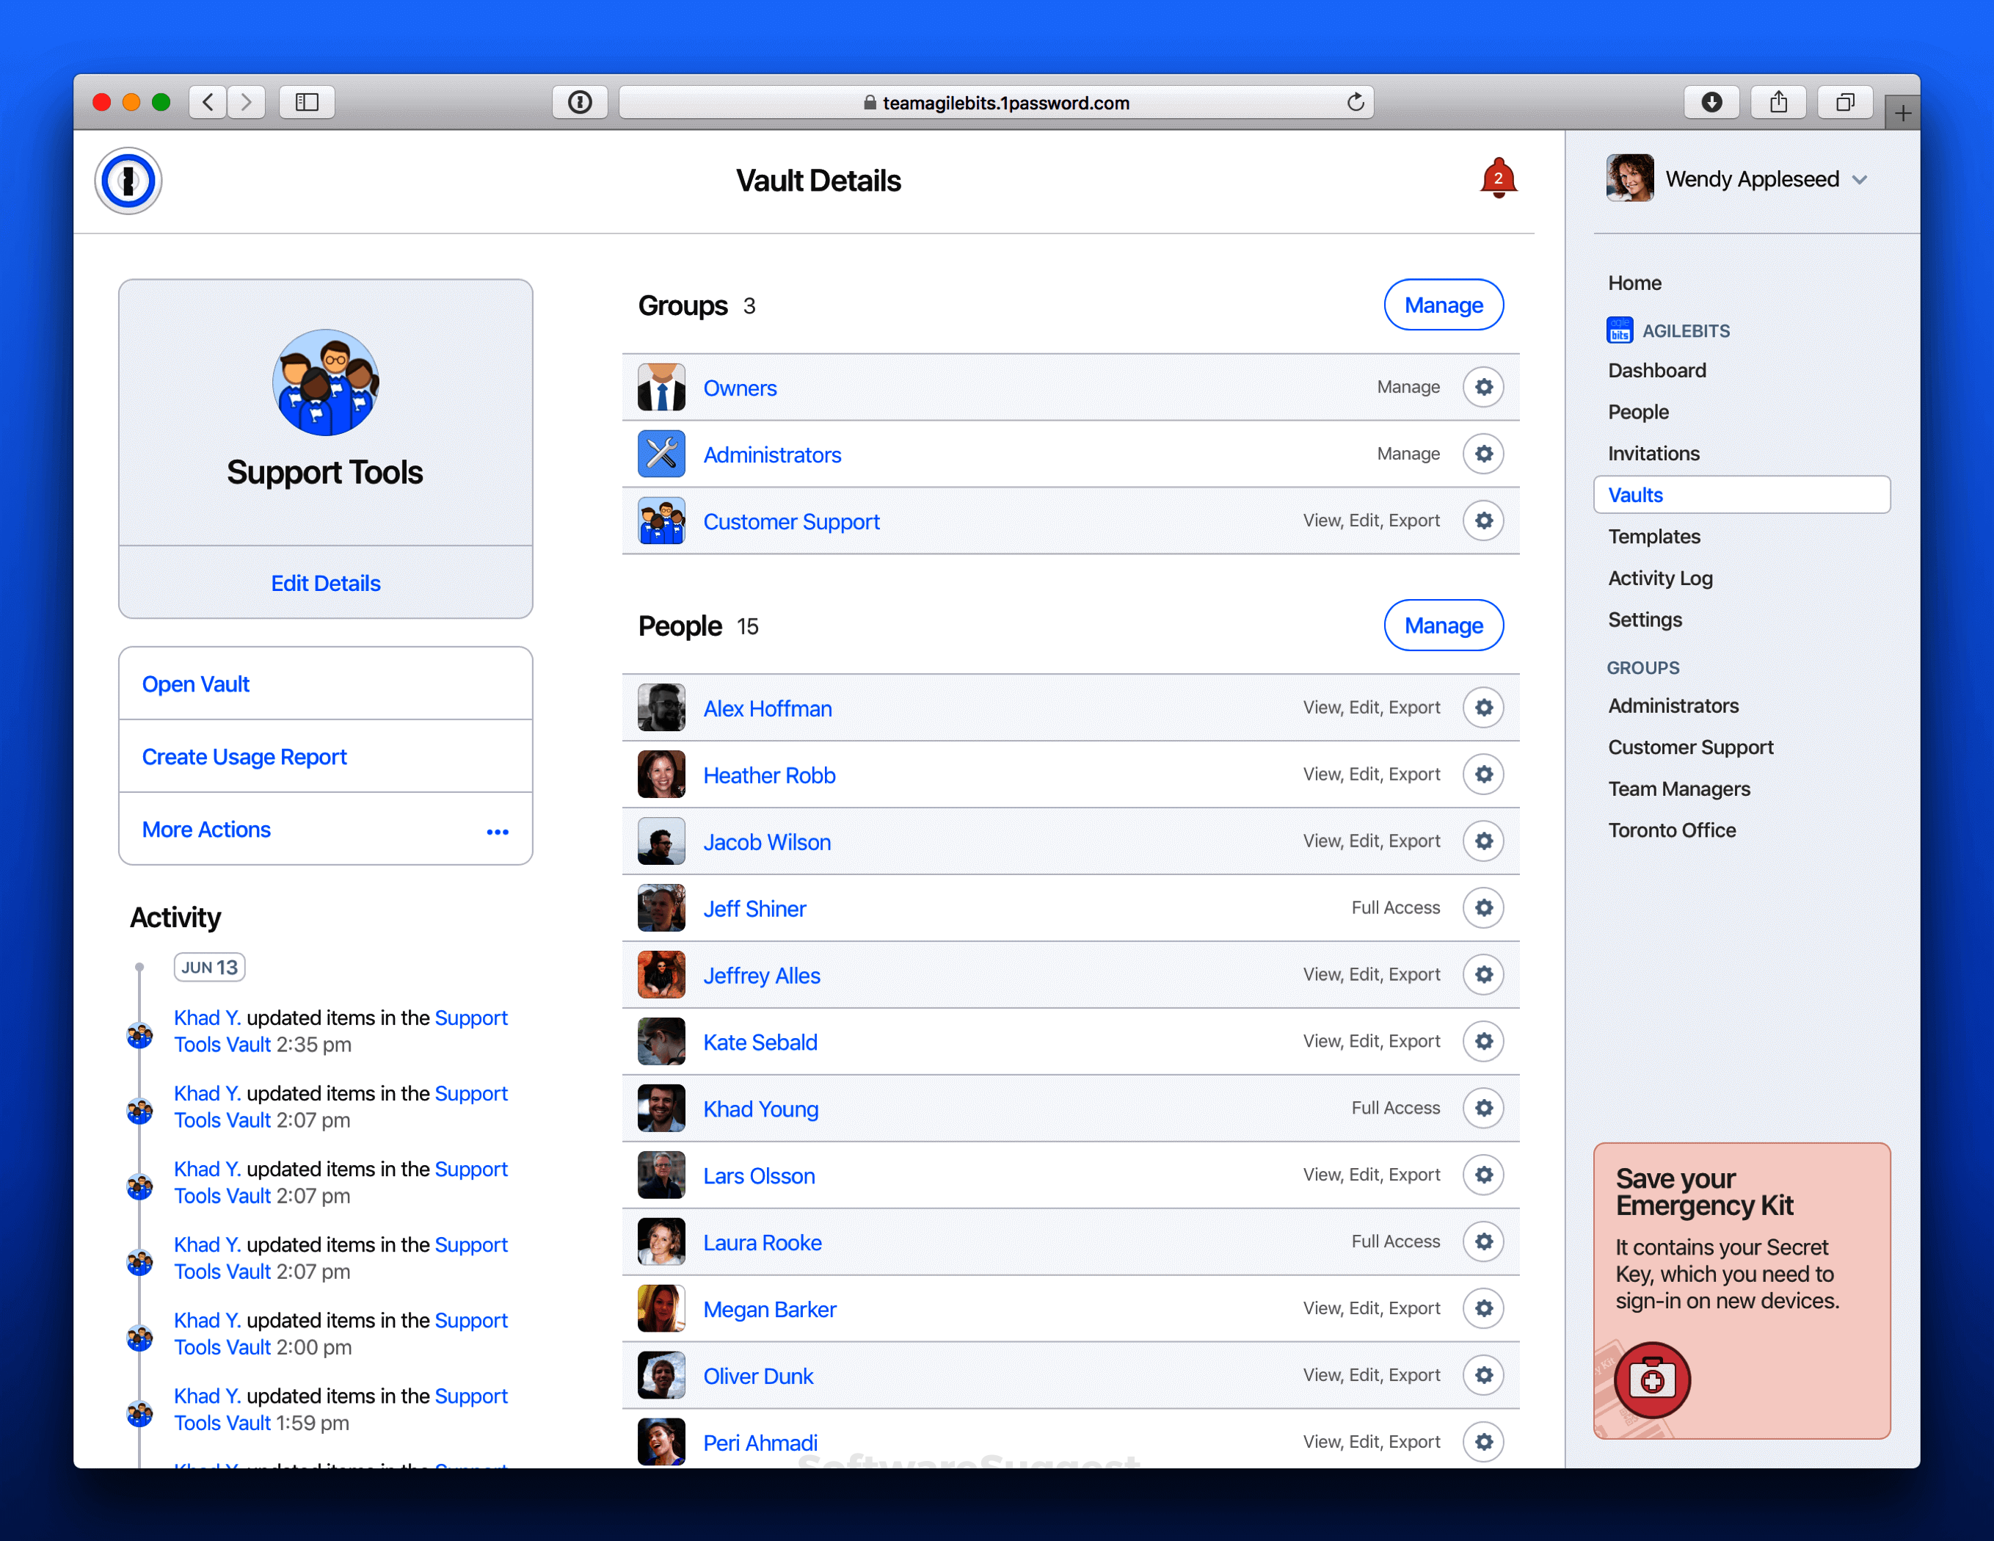Reload page using address bar refresh
This screenshot has height=1541, width=1994.
pos(1355,102)
